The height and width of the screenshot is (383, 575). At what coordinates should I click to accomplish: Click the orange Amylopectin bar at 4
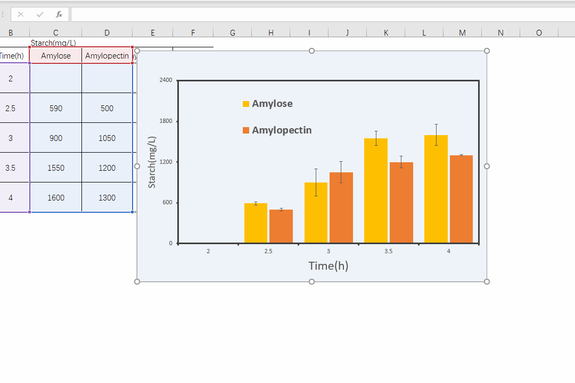tap(461, 199)
